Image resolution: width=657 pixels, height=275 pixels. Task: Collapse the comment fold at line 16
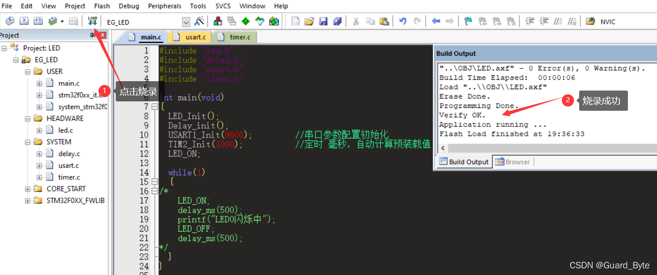pyautogui.click(x=154, y=191)
